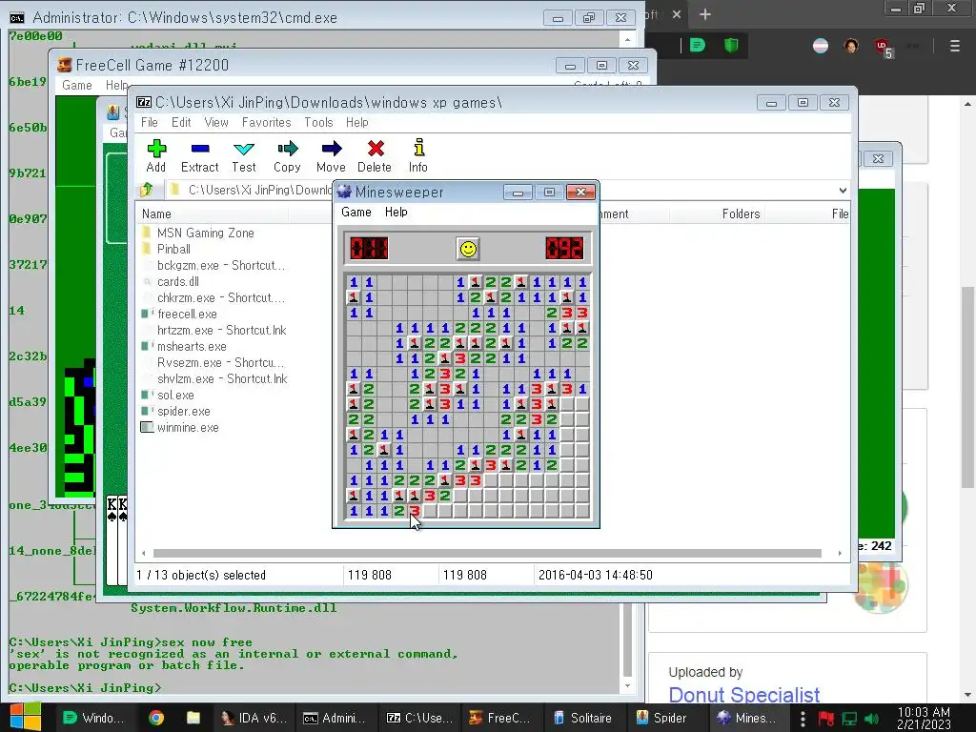
Task: Show hidden tray icons overflow dots
Action: pos(803,719)
